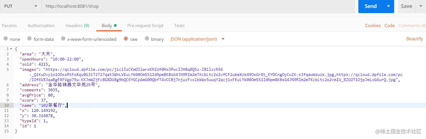Image resolution: width=426 pixels, height=139 pixels.
Task: Open the Code link
Action: 390,26
